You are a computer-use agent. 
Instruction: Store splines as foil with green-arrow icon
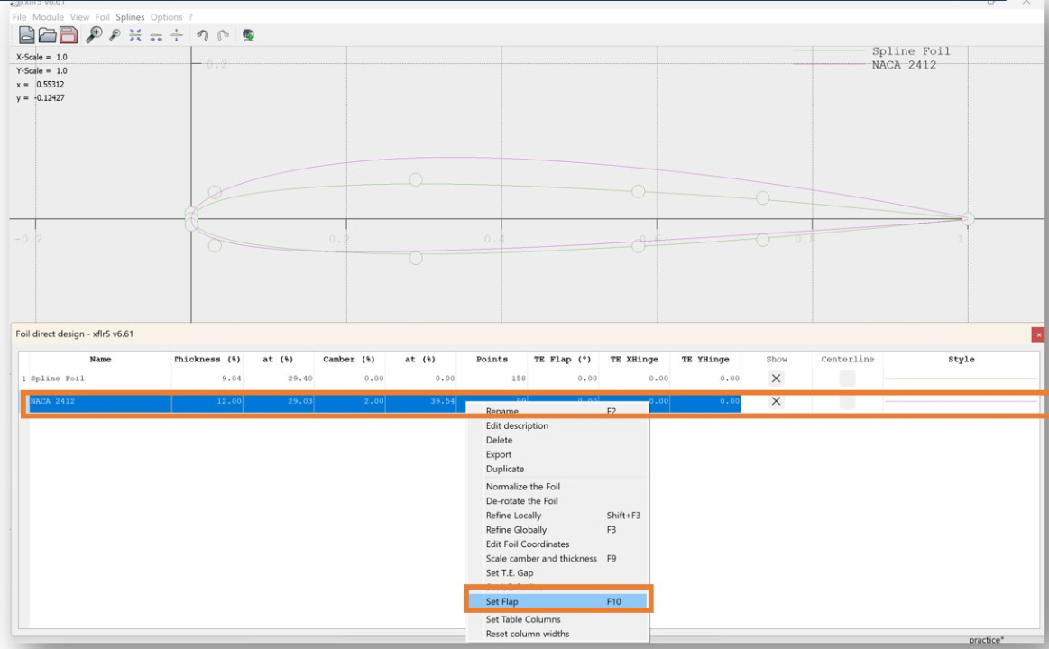click(248, 34)
